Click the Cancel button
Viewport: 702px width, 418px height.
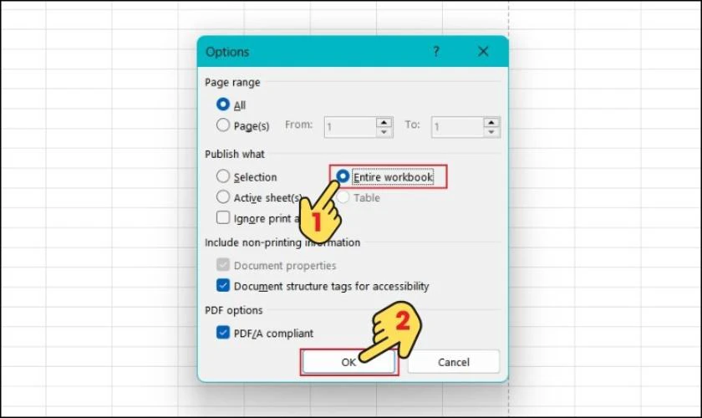(x=454, y=362)
